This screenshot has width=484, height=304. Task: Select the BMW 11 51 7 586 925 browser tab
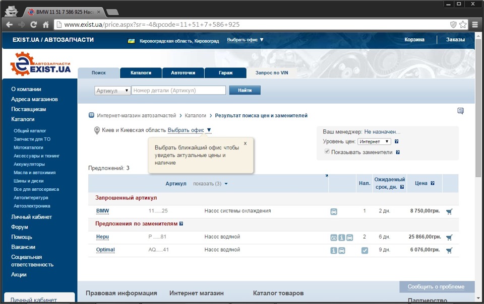[64, 12]
